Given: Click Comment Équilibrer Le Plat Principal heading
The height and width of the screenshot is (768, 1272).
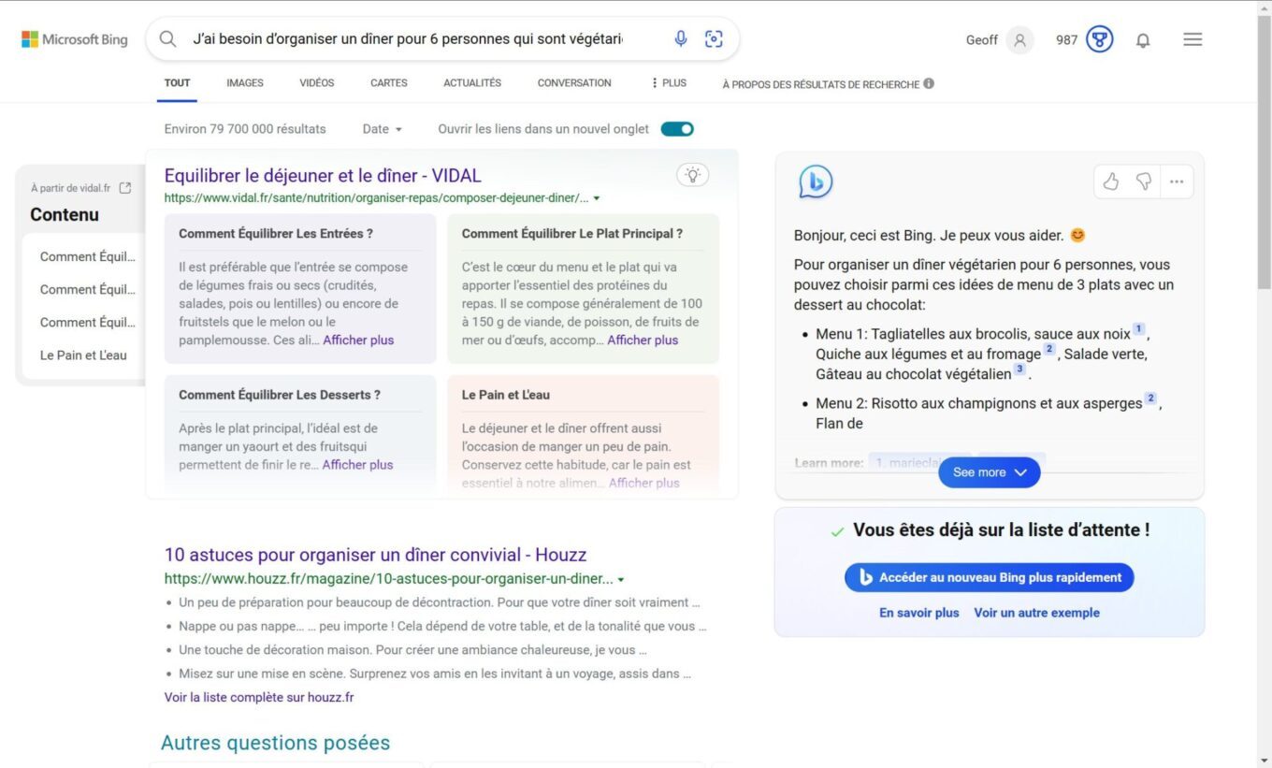Looking at the screenshot, I should pos(572,234).
